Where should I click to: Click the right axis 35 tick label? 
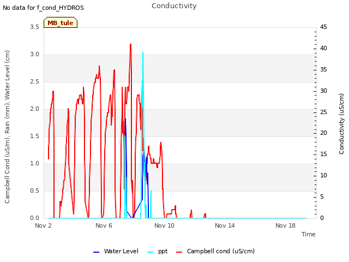tap(323, 69)
